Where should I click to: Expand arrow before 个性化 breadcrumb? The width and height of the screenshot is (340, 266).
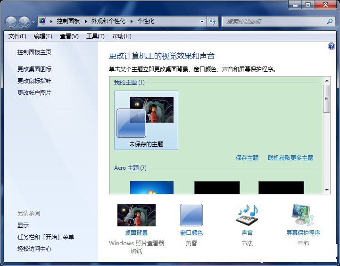(132, 21)
